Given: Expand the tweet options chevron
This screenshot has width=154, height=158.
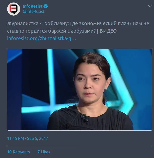Looking at the screenshot, I should (x=150, y=6).
